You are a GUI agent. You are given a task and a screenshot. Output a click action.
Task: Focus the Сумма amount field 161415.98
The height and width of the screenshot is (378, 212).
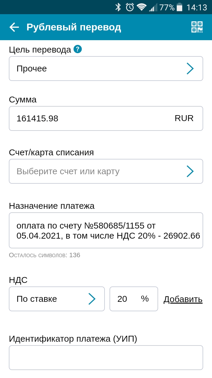106,118
